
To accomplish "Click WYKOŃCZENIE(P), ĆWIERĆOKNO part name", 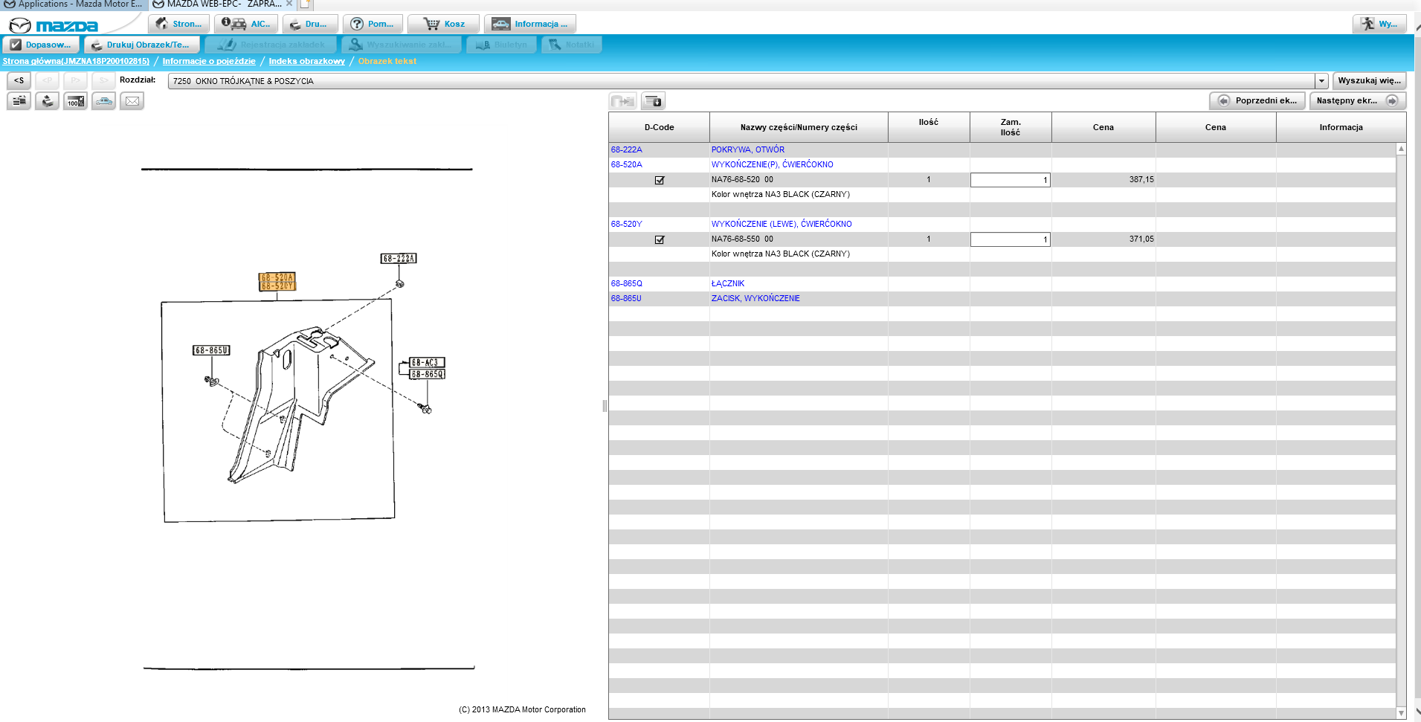I will pyautogui.click(x=772, y=164).
